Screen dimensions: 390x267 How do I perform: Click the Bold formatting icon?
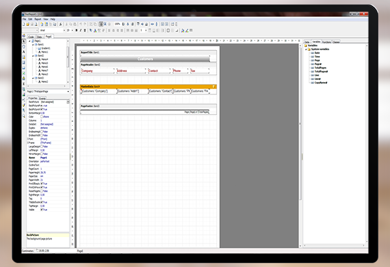pyautogui.click(x=77, y=30)
